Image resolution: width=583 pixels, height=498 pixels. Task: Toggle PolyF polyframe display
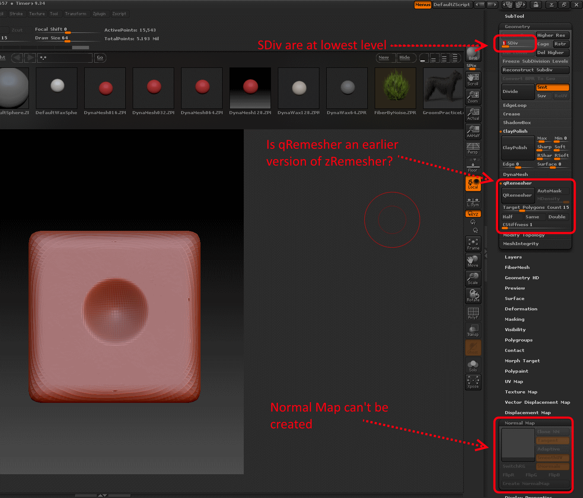tap(473, 313)
